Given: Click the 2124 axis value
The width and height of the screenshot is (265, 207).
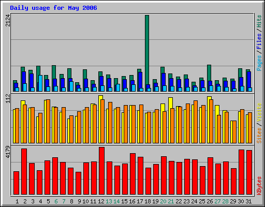Looking at the screenshot, I should click(8, 20).
